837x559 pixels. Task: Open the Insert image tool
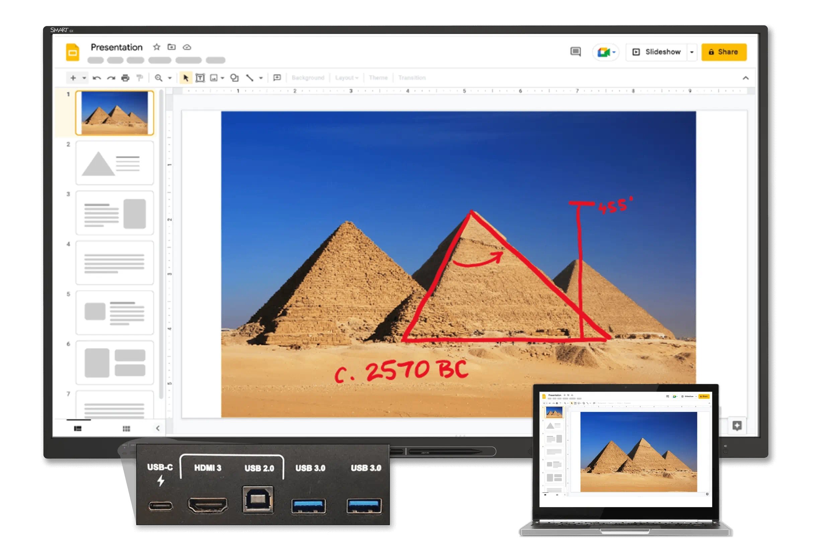(x=214, y=78)
